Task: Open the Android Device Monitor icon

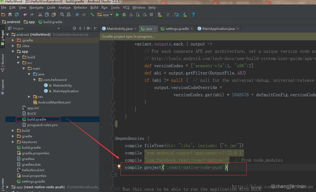Action: click(x=185, y=15)
